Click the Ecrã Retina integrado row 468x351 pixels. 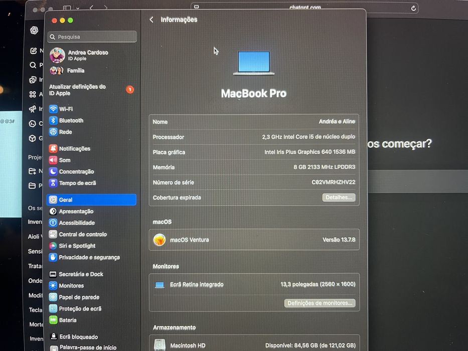point(254,284)
